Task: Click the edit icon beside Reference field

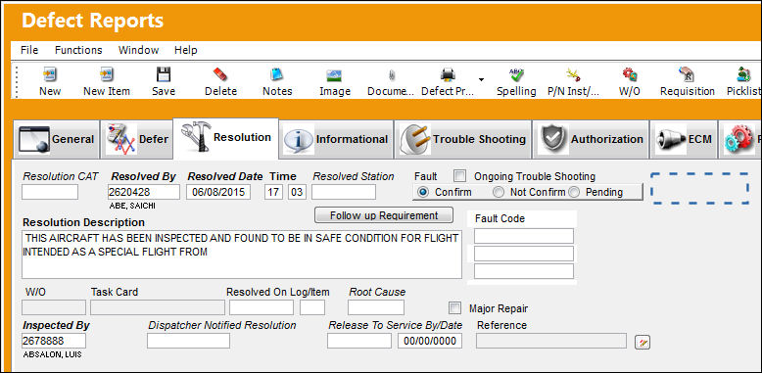Action: point(643,343)
